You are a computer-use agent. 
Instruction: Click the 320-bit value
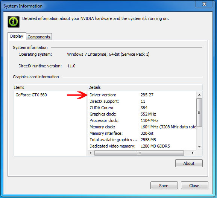point(147,133)
